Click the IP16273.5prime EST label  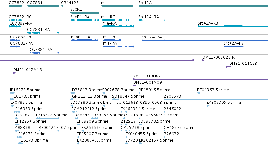(25, 90)
